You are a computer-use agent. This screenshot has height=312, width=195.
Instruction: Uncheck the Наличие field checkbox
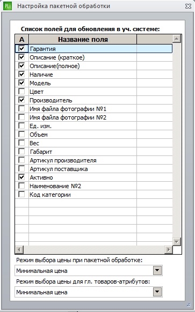21,74
